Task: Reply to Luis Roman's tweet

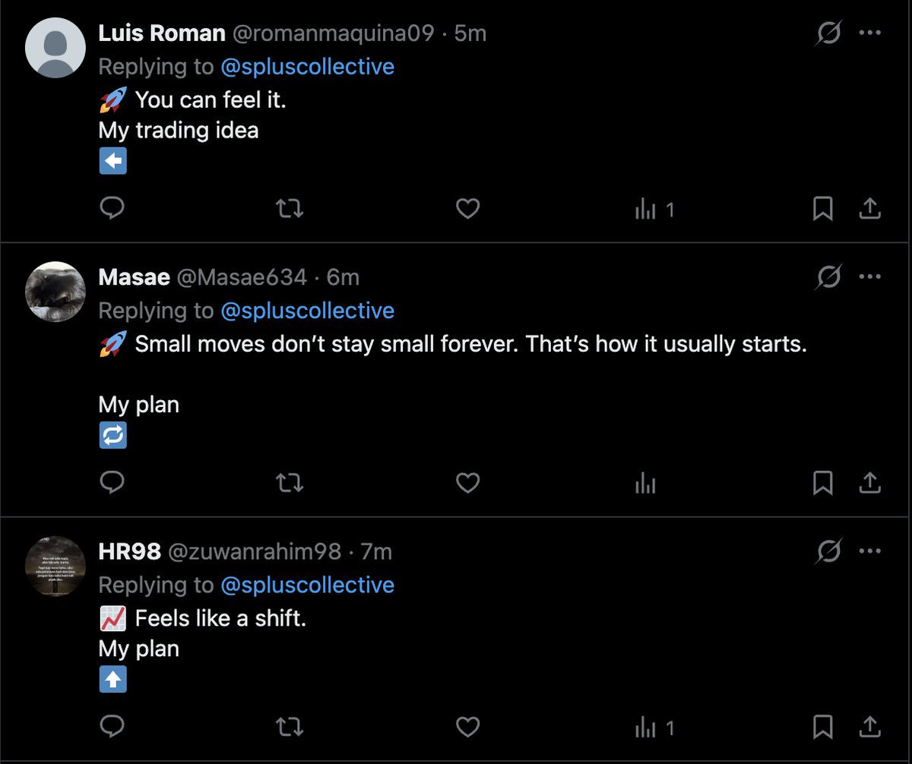Action: tap(112, 208)
